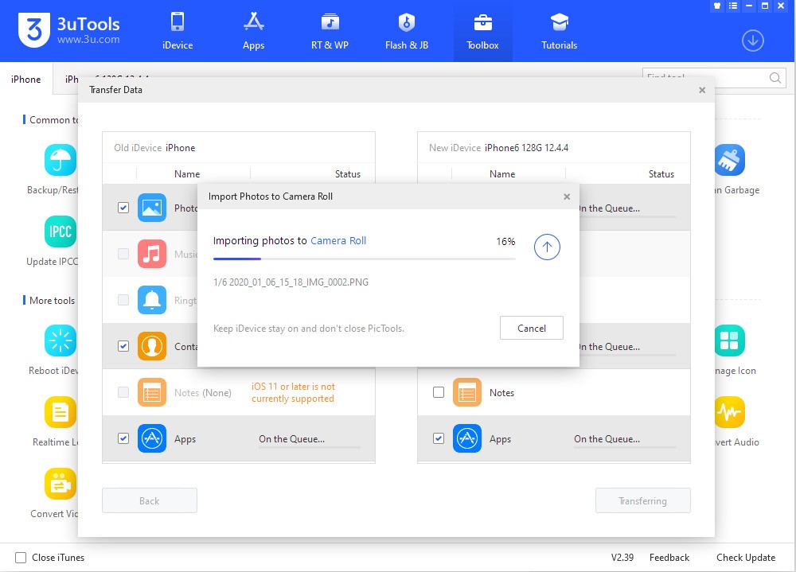Screen dimensions: 796x572
Task: Toggle Notes (None) checkbox in Old iDevice
Action: 123,392
